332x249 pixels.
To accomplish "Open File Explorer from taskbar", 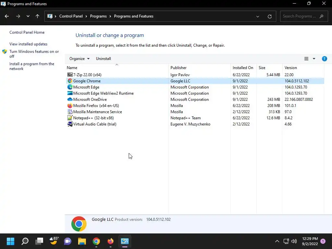I will (82, 241).
